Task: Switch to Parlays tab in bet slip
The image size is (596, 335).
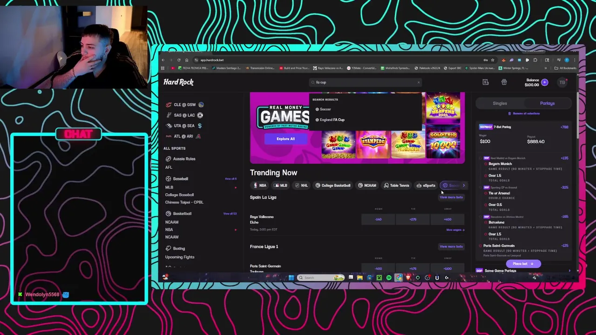Action: (547, 103)
